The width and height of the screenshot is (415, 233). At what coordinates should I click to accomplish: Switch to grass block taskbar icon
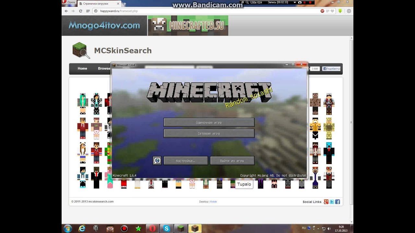click(181, 228)
